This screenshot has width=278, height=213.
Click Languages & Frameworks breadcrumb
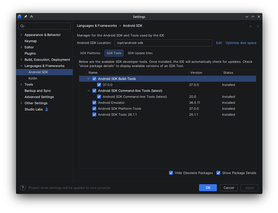[97, 26]
